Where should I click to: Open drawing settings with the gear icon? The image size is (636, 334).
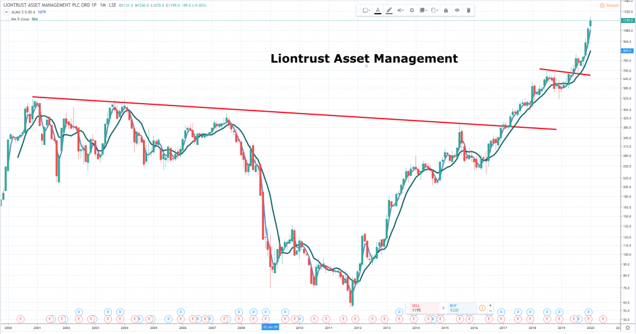tap(412, 10)
